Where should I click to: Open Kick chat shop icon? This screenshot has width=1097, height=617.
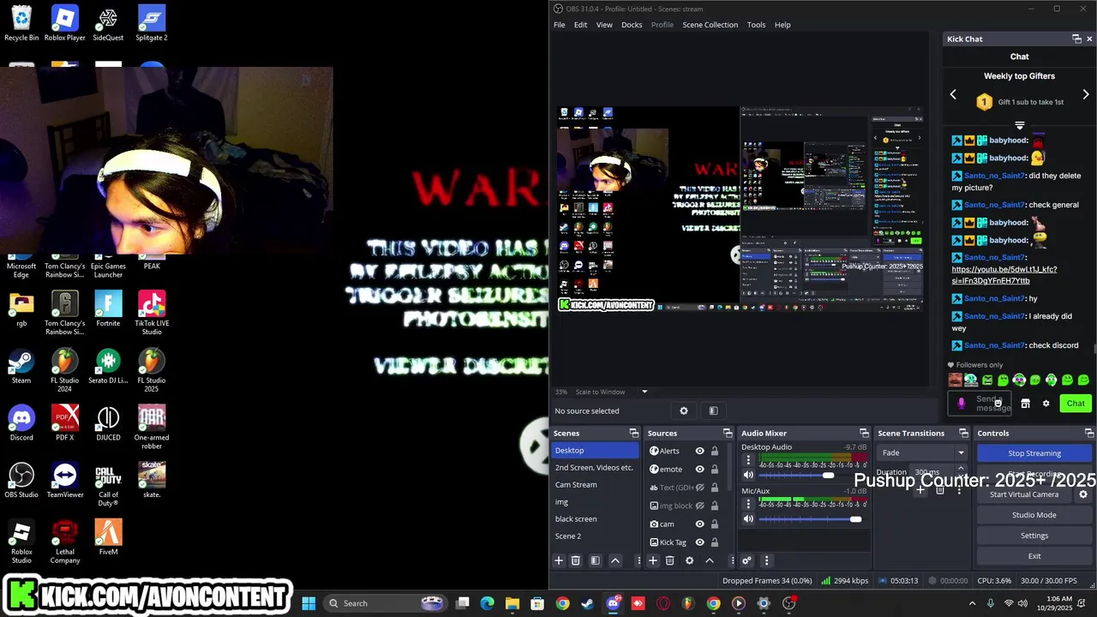tap(1025, 404)
